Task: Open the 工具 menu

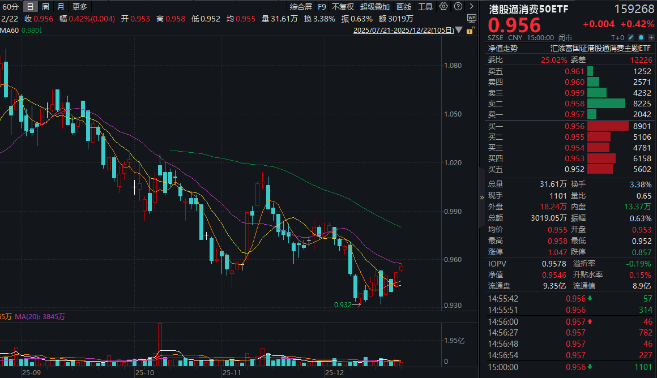Action: click(x=425, y=7)
